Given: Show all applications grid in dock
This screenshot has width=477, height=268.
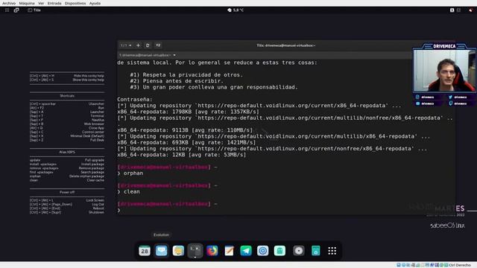Looking at the screenshot, I should pos(332,251).
